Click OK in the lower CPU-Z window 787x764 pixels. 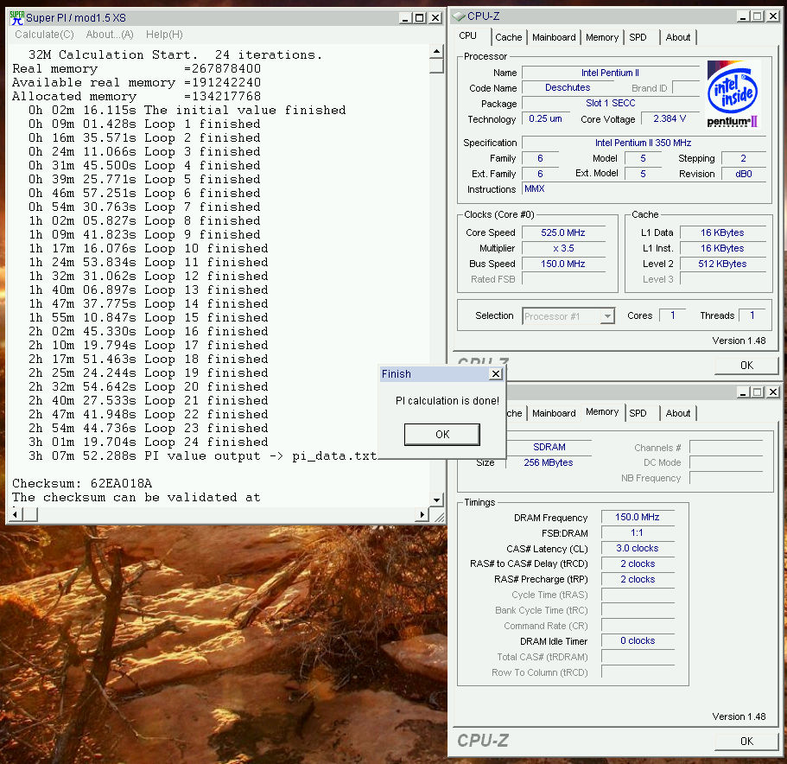tap(746, 742)
